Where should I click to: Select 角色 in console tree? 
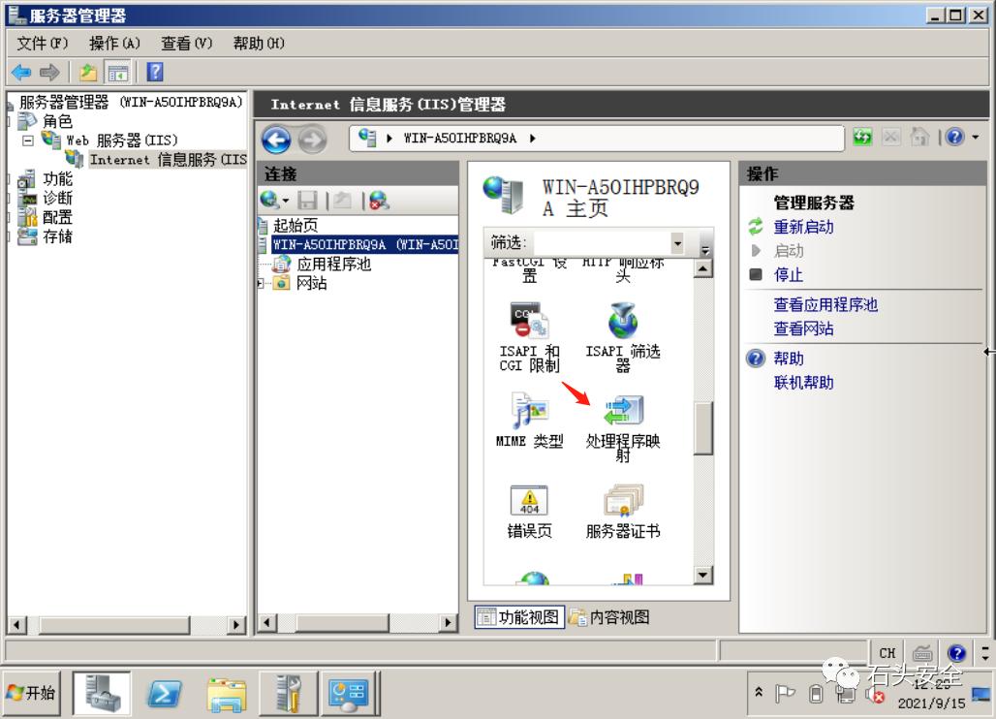pyautogui.click(x=57, y=121)
